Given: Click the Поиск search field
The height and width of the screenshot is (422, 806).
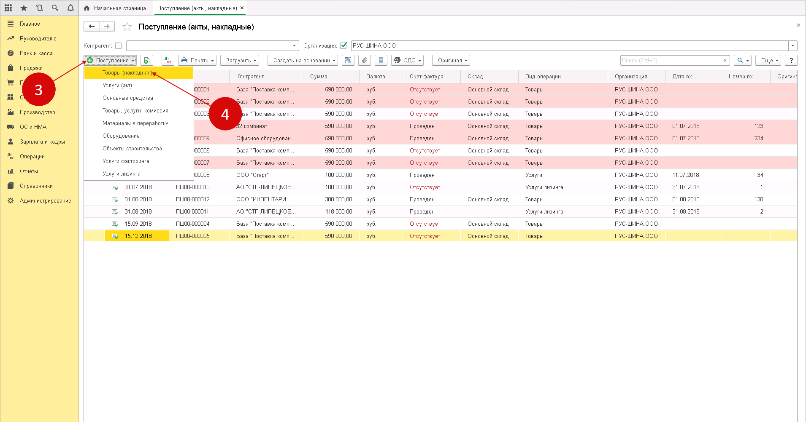Looking at the screenshot, I should pos(670,61).
